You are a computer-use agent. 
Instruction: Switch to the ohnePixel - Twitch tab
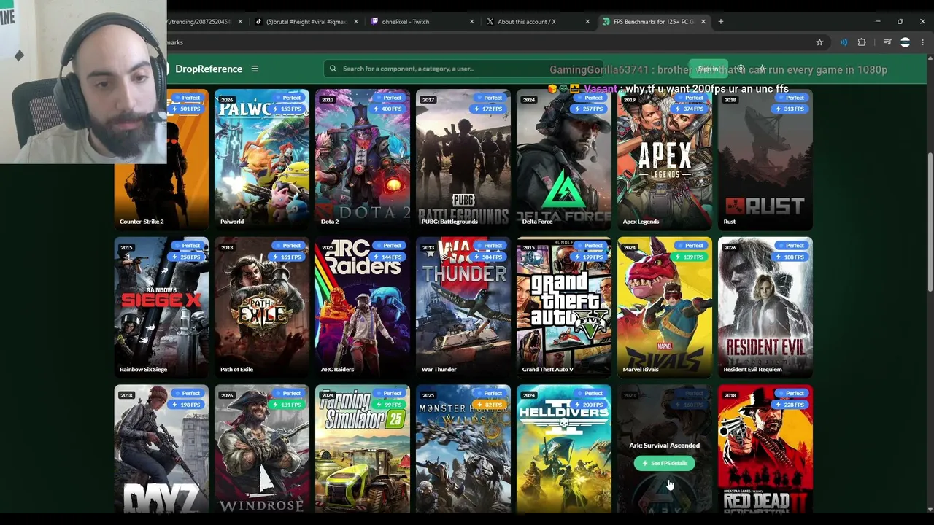(422, 22)
